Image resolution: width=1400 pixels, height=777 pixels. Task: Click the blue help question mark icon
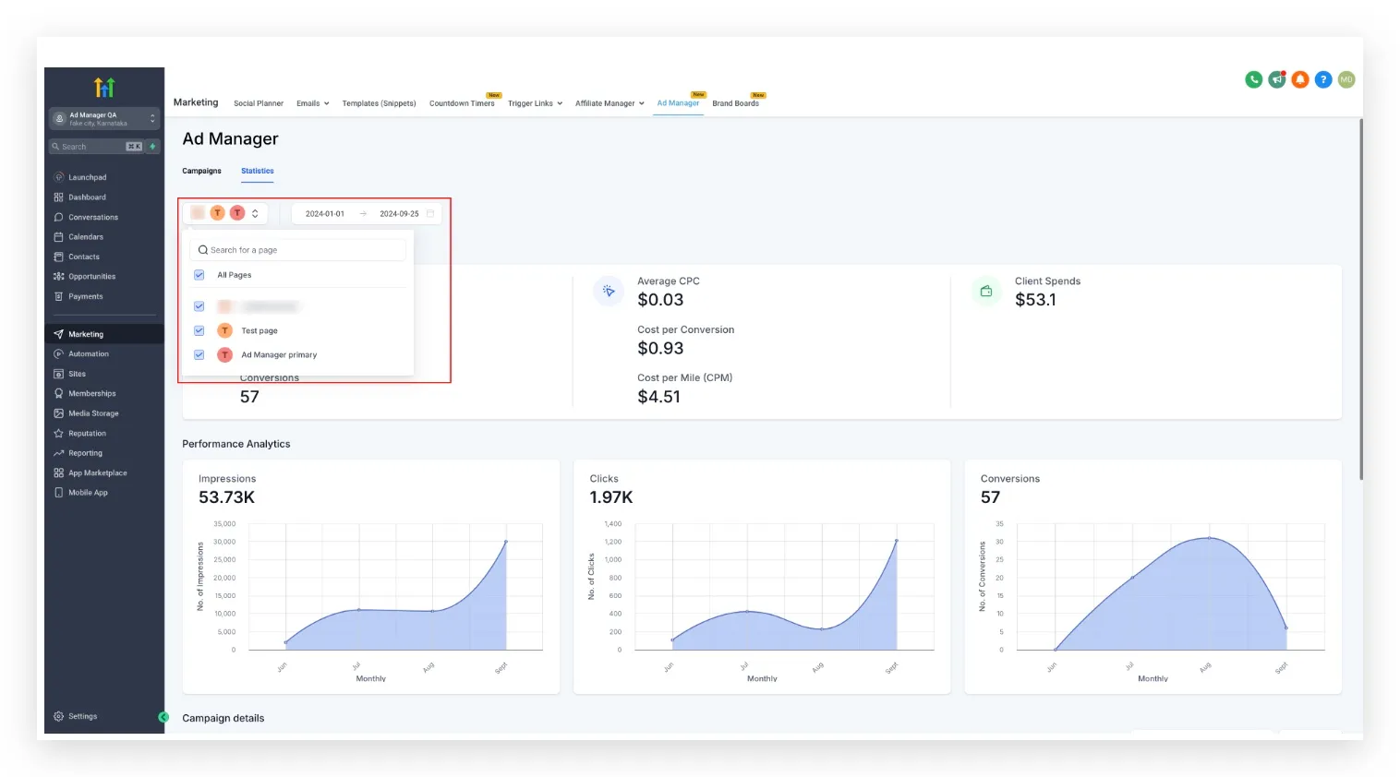pyautogui.click(x=1322, y=79)
